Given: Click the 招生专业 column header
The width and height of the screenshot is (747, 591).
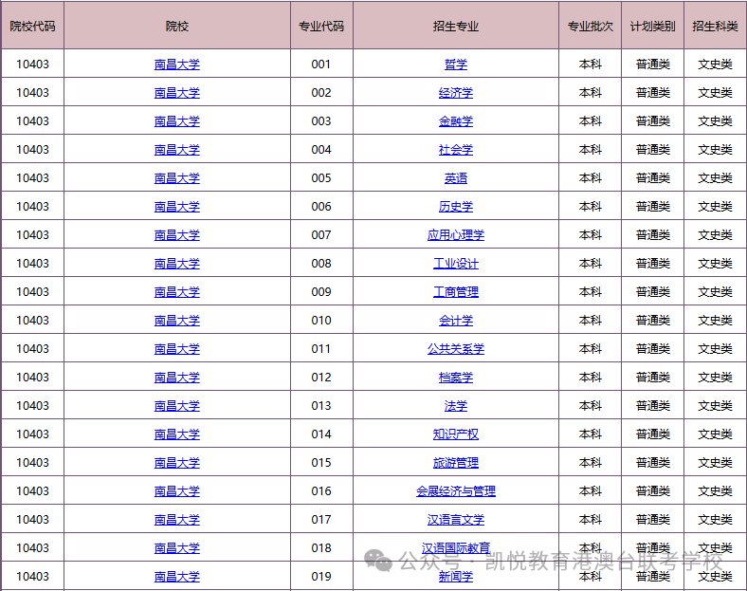Looking at the screenshot, I should coord(456,27).
